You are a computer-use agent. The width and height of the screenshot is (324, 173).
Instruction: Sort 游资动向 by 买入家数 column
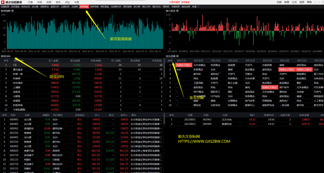tap(116, 61)
